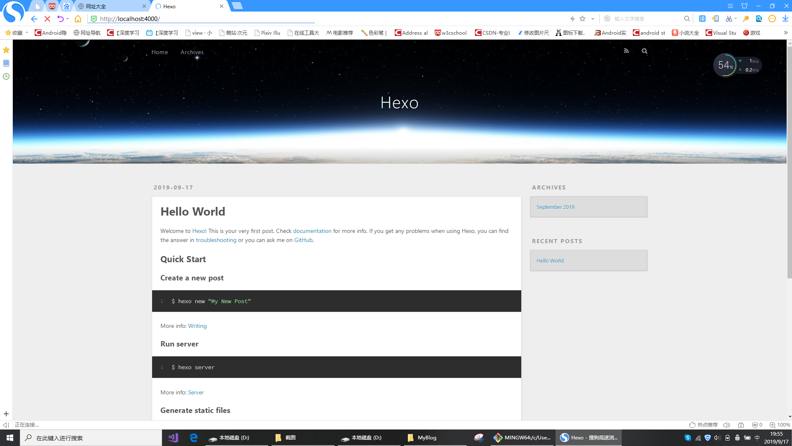Switch to the 网址大全 tab
The height and width of the screenshot is (446, 792).
tap(111, 6)
